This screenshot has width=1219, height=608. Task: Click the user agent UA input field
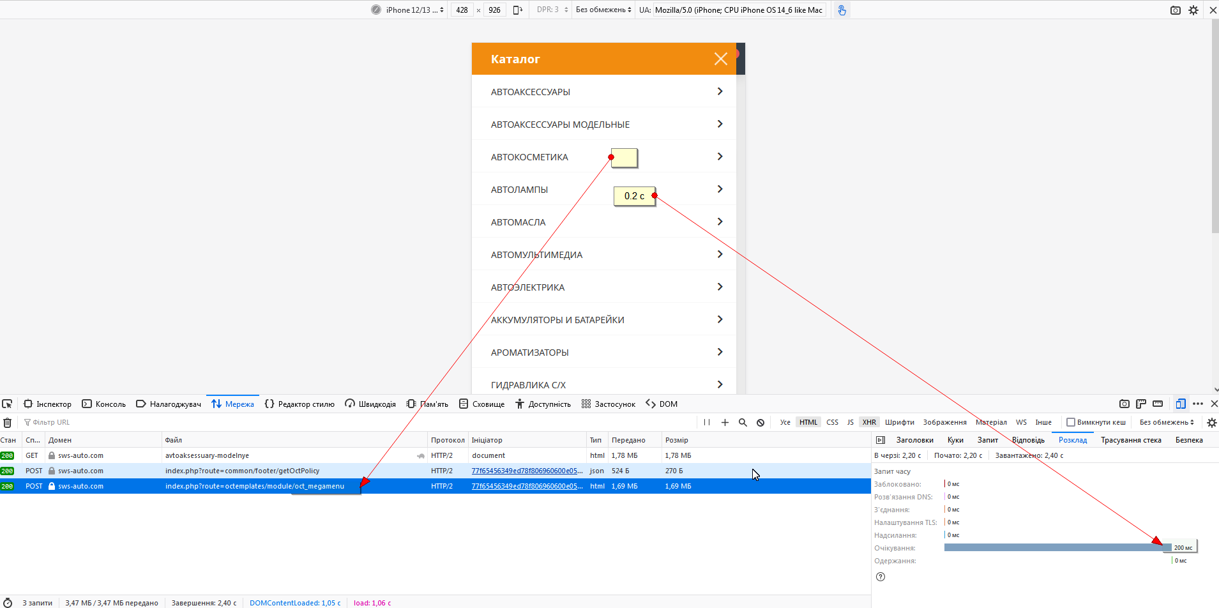coord(739,10)
